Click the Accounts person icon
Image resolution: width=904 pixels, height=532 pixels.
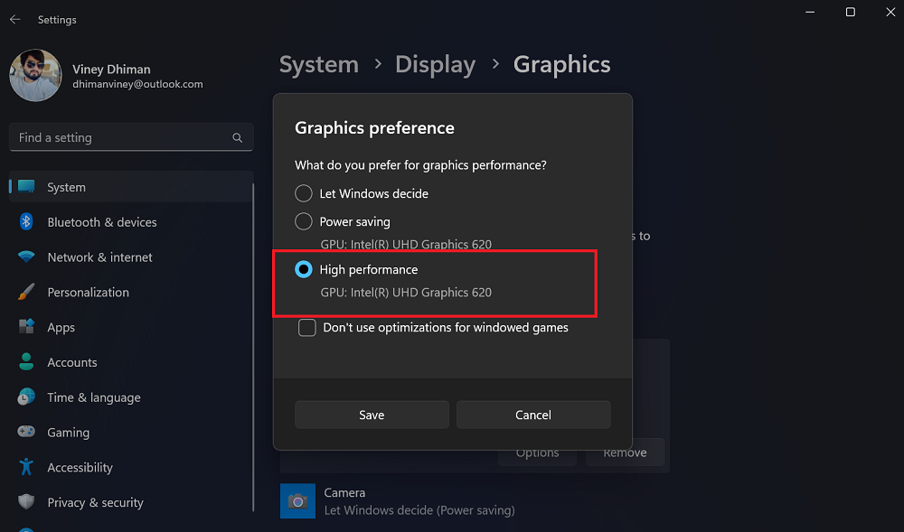[26, 361]
